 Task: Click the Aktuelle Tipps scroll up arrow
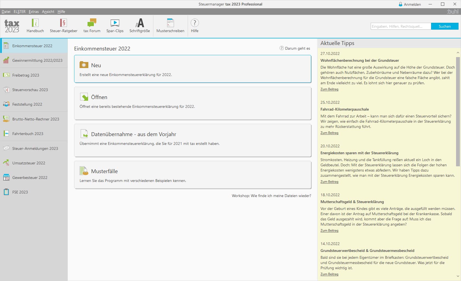pyautogui.click(x=458, y=53)
